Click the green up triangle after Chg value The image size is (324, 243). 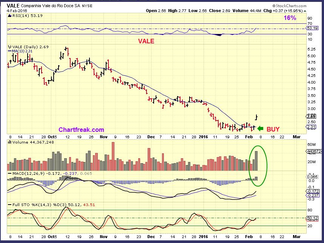coord(305,11)
